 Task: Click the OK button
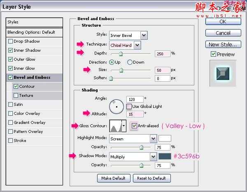223,21
